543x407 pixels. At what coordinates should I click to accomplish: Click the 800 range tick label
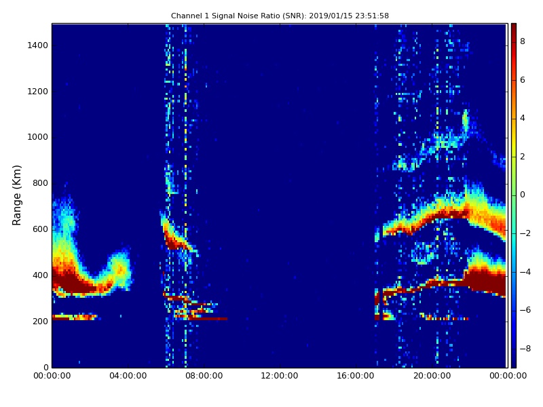[x=40, y=183]
